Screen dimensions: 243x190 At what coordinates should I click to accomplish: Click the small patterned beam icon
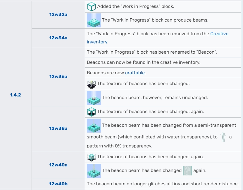coord(224,137)
